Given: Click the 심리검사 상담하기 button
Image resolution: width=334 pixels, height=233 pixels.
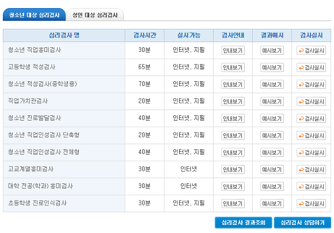Looking at the screenshot, I should point(302,223).
